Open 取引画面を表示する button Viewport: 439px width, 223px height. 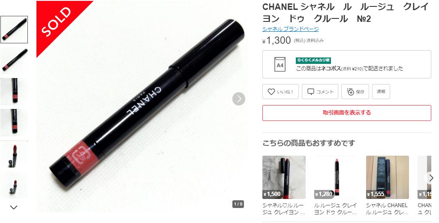[x=346, y=113]
